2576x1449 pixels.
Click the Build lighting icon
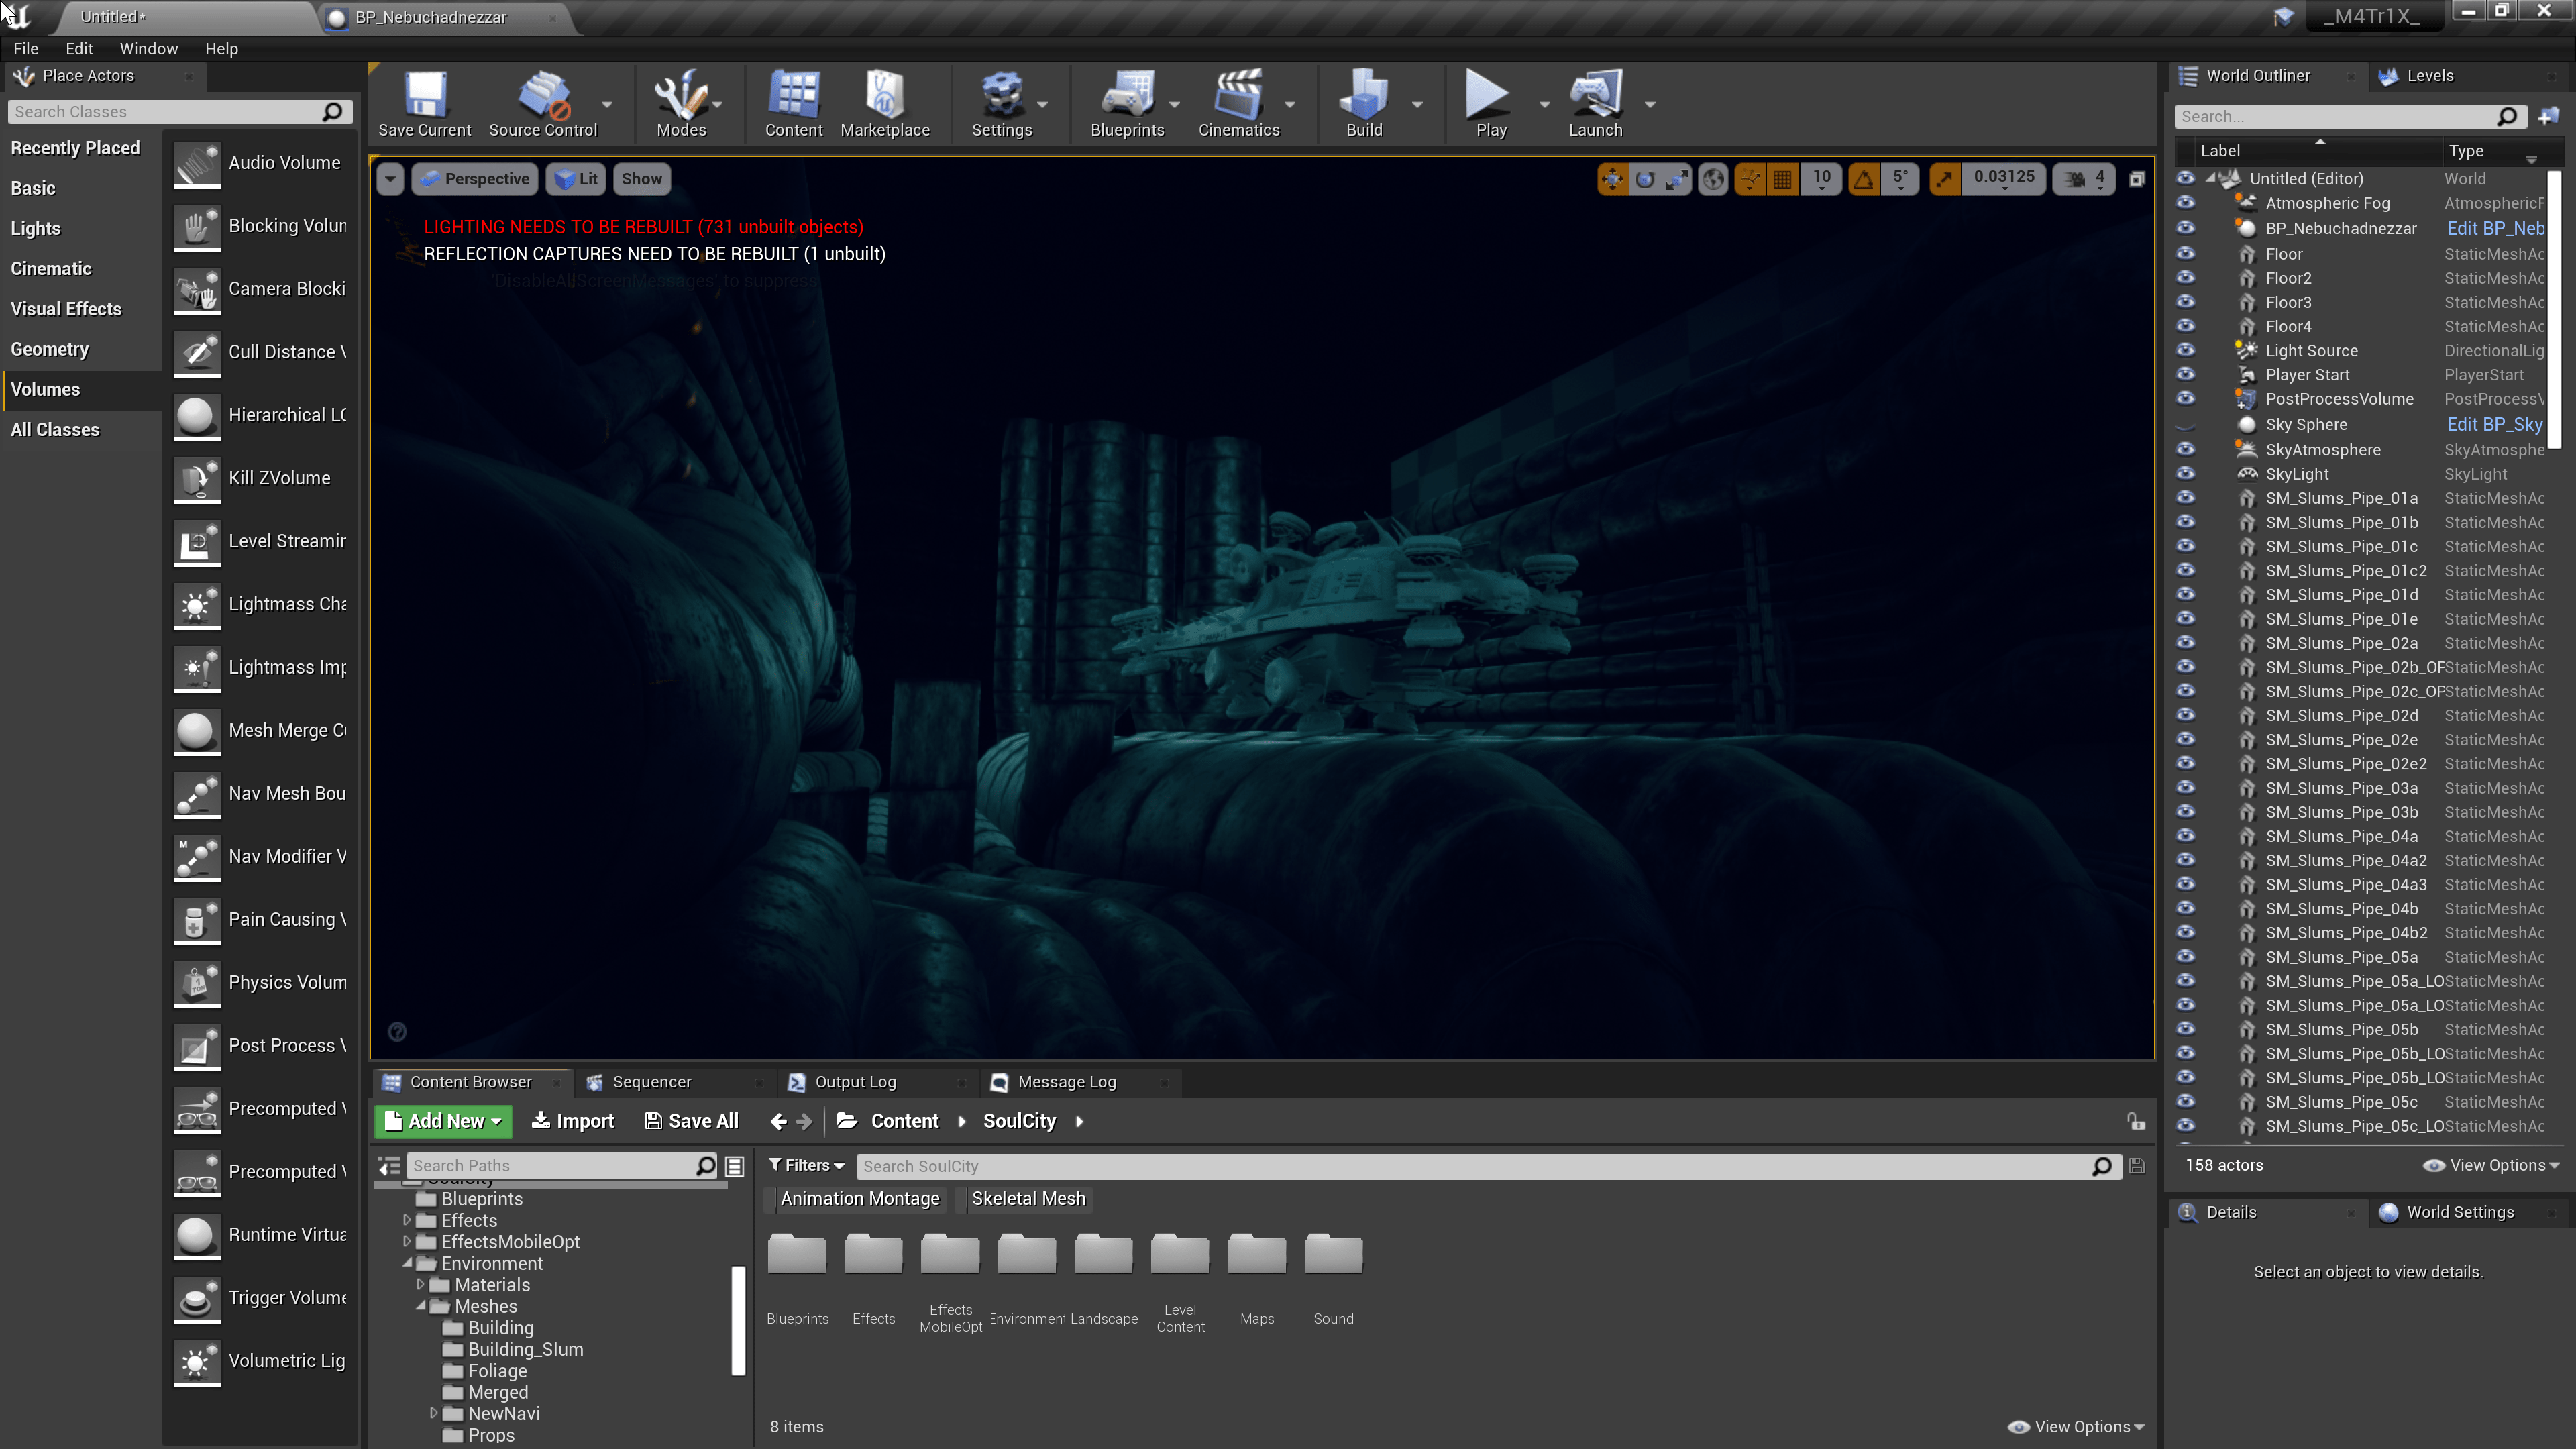tap(1363, 95)
